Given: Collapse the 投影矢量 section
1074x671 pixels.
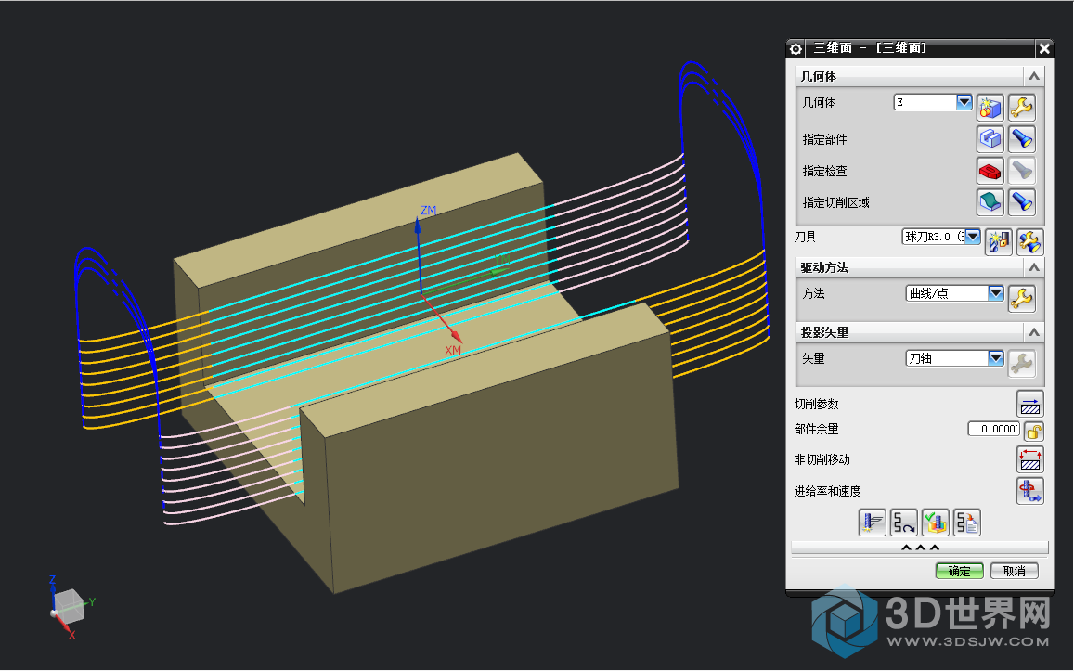Looking at the screenshot, I should click(1033, 332).
